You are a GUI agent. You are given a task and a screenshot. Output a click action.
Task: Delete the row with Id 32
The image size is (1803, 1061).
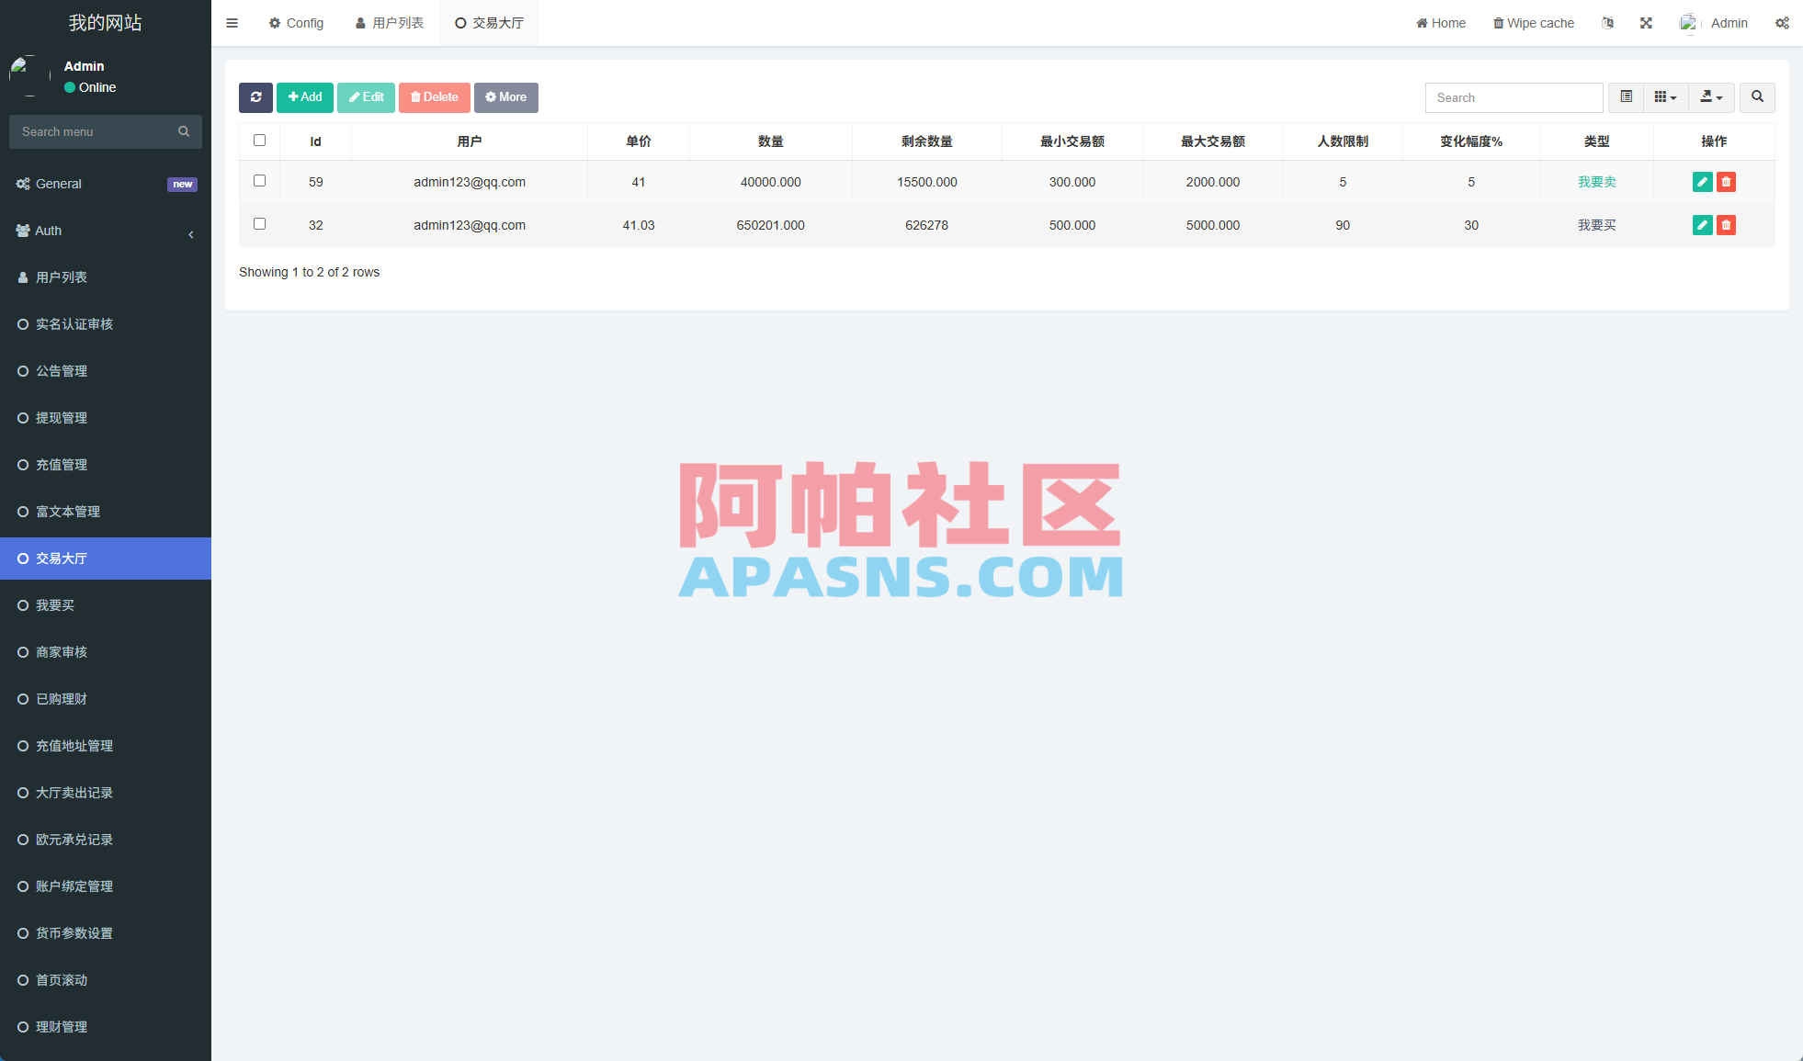point(1727,224)
